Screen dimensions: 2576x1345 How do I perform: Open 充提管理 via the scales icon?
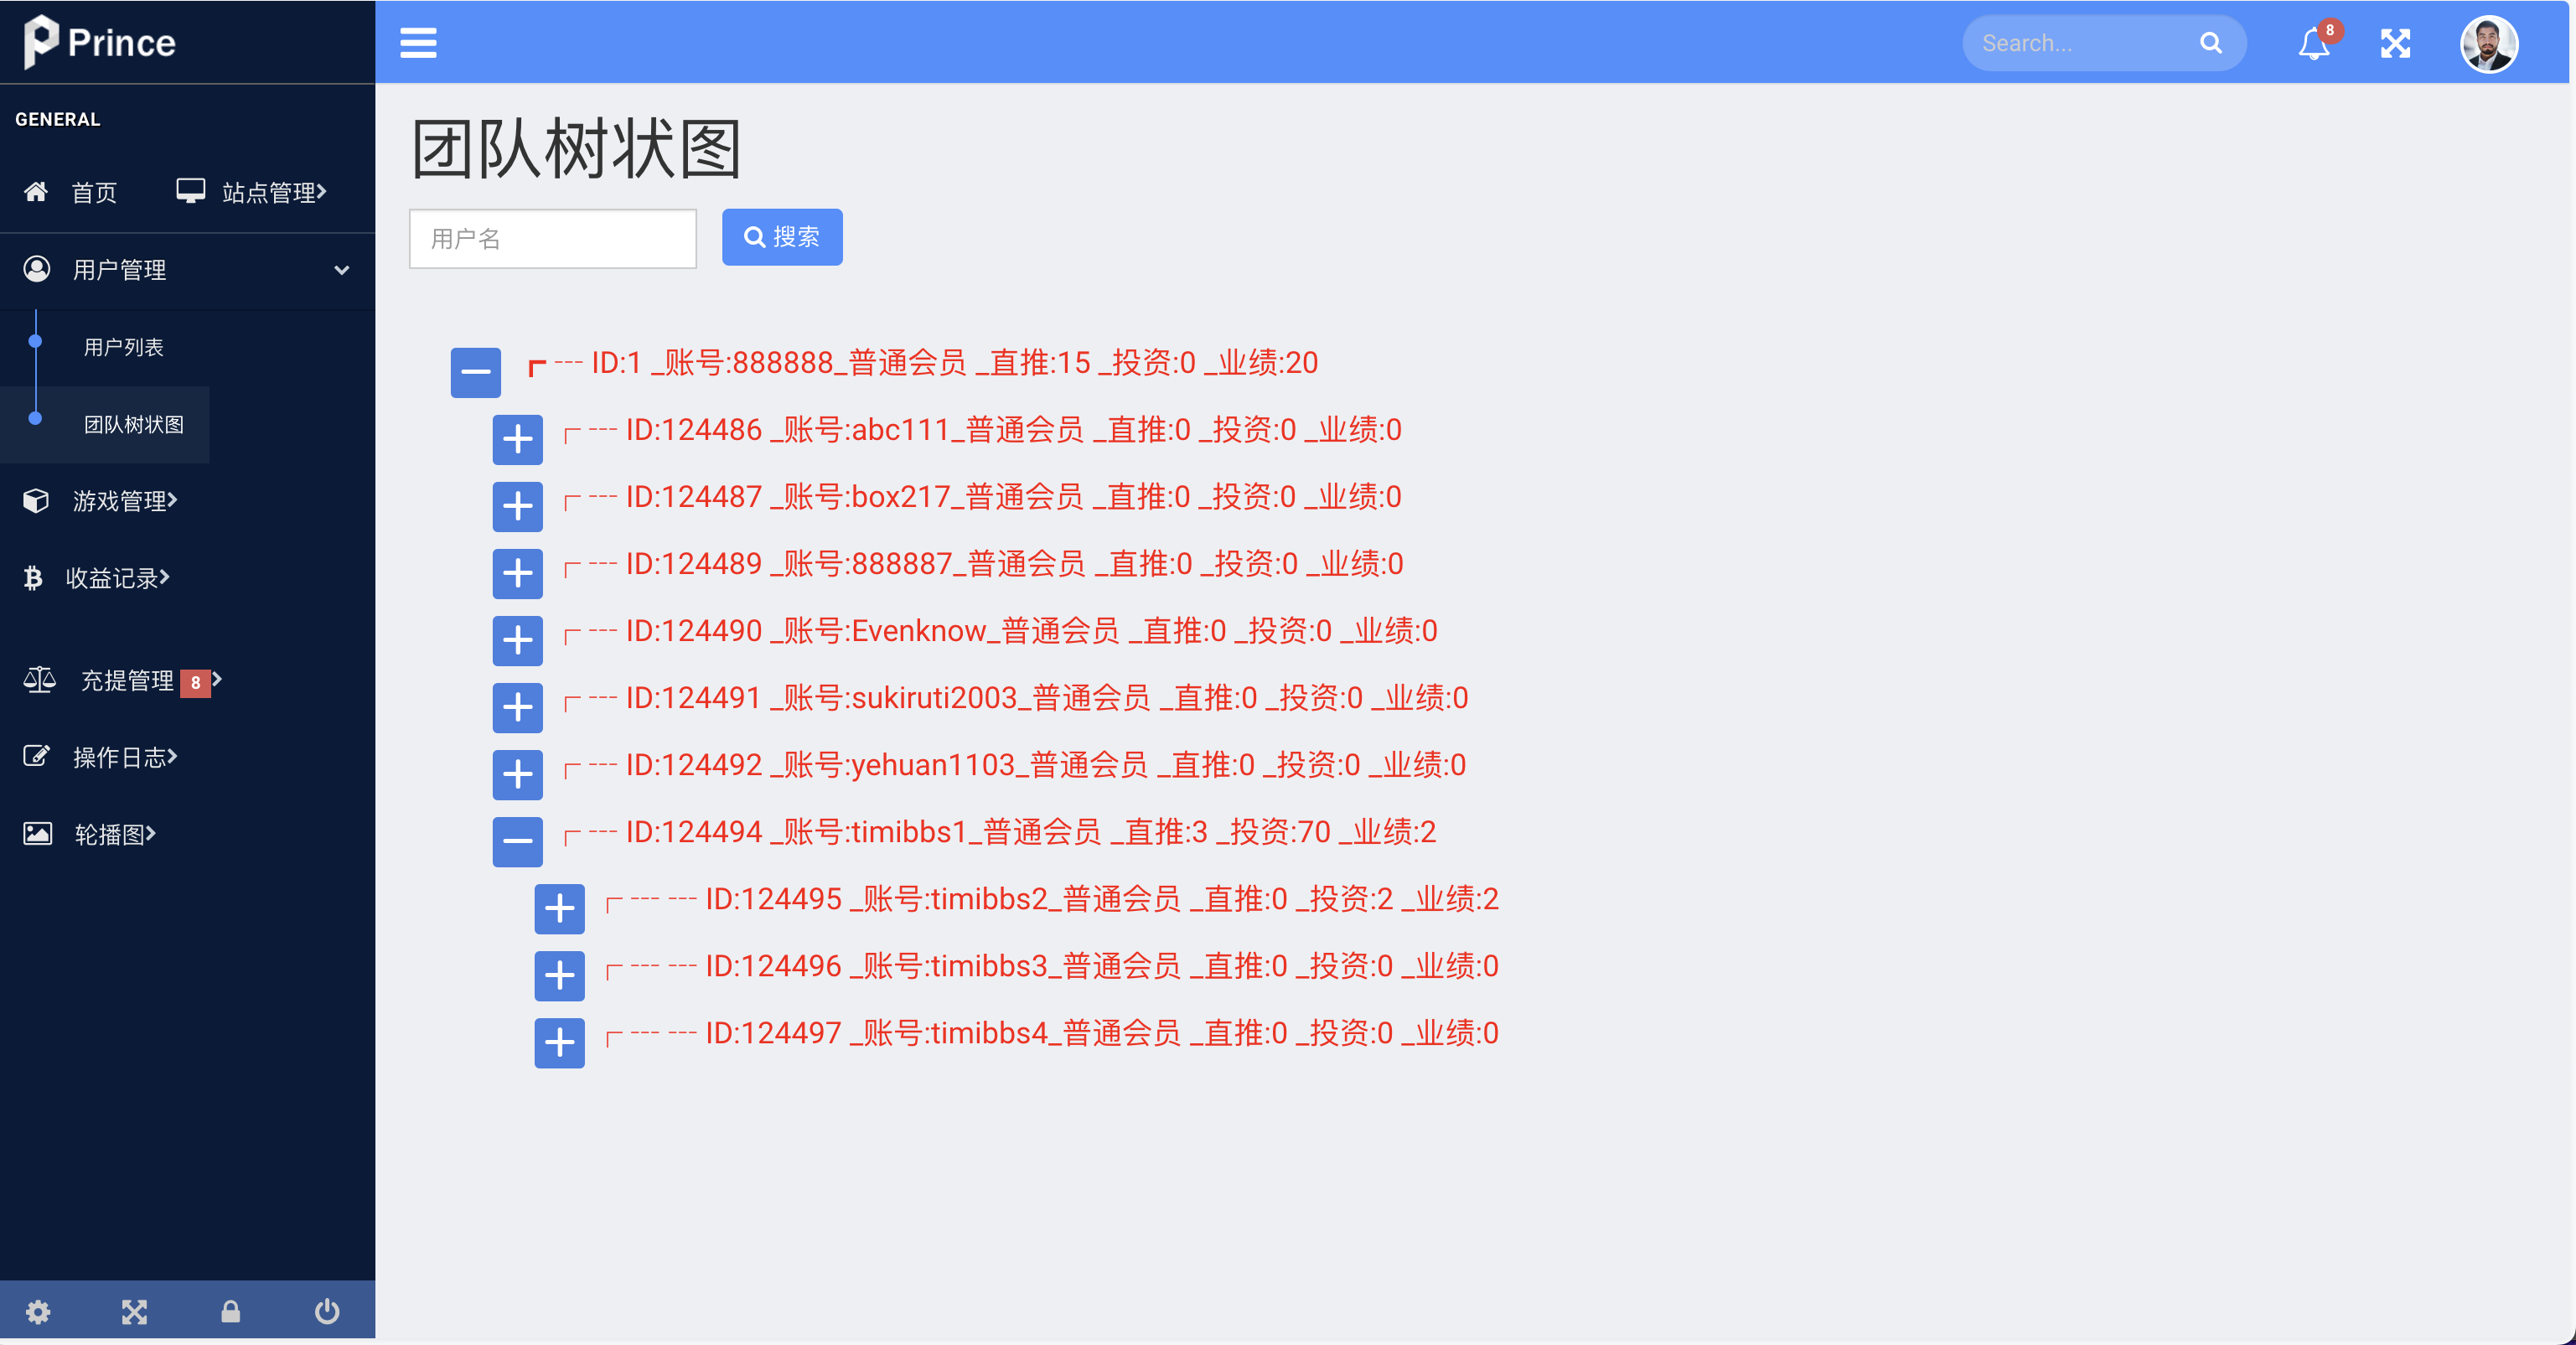click(38, 680)
